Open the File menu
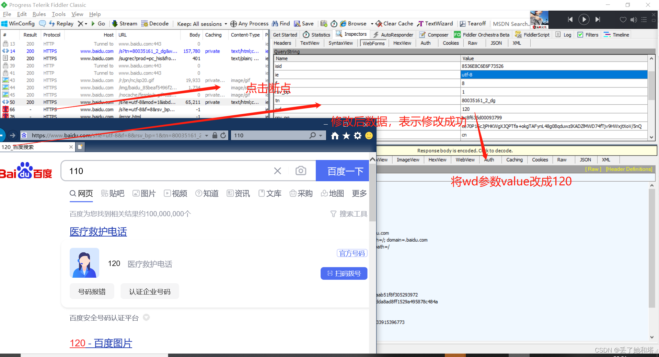659x357 pixels. pos(7,14)
